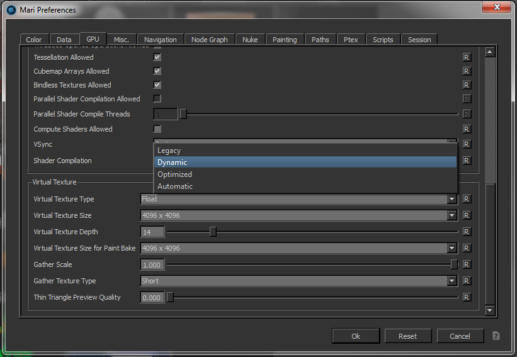
Task: Click the Virtual Texture Depth slider handle
Action: point(213,232)
